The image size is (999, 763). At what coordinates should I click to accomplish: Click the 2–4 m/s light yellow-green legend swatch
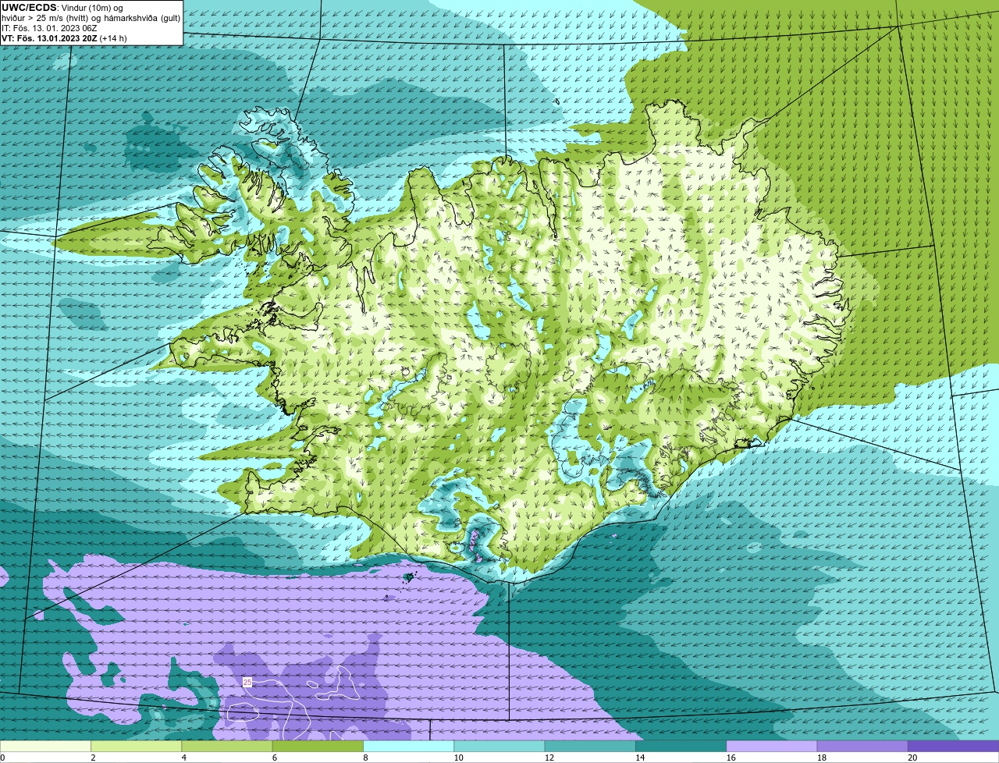tap(137, 747)
